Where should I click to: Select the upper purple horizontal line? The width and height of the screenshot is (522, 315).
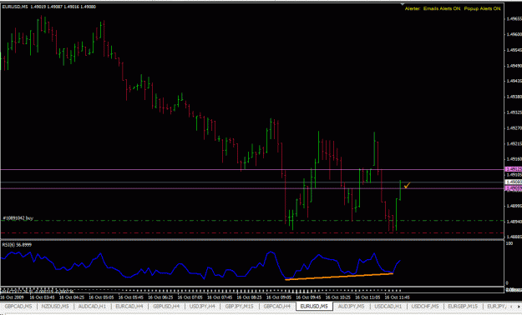(251, 169)
